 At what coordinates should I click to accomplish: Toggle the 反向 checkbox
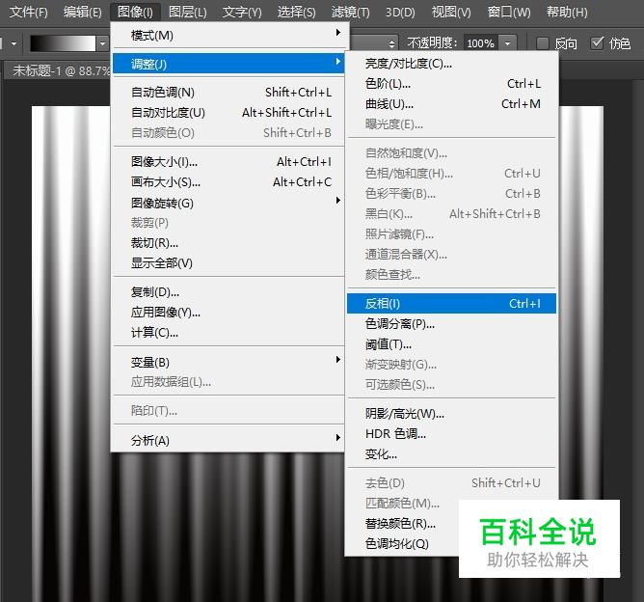coord(543,43)
